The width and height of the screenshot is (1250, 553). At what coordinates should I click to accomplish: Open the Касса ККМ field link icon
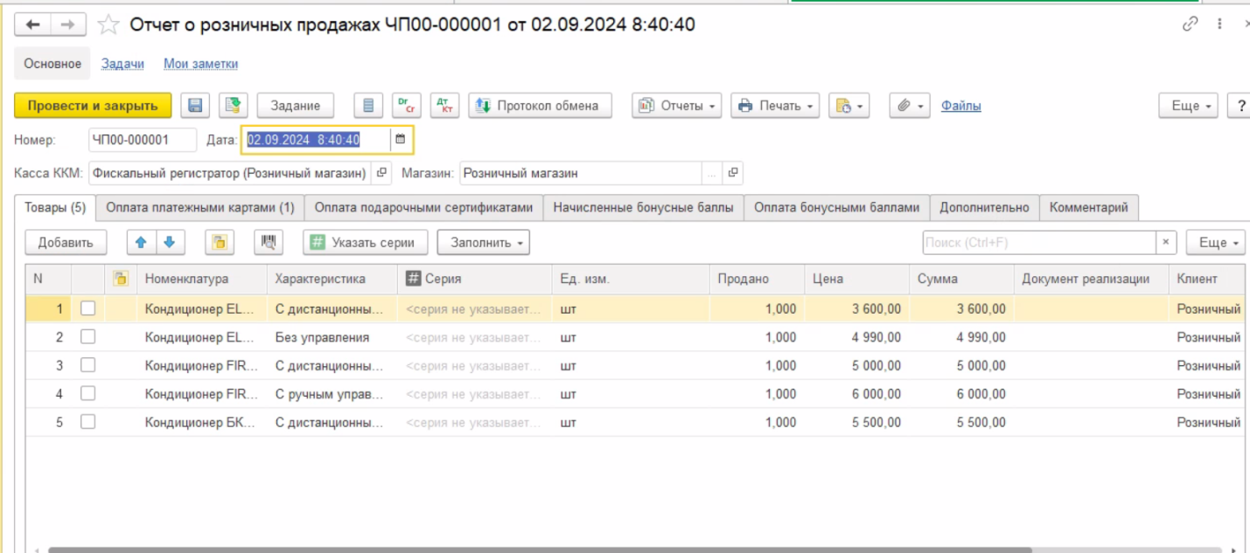[x=381, y=173]
